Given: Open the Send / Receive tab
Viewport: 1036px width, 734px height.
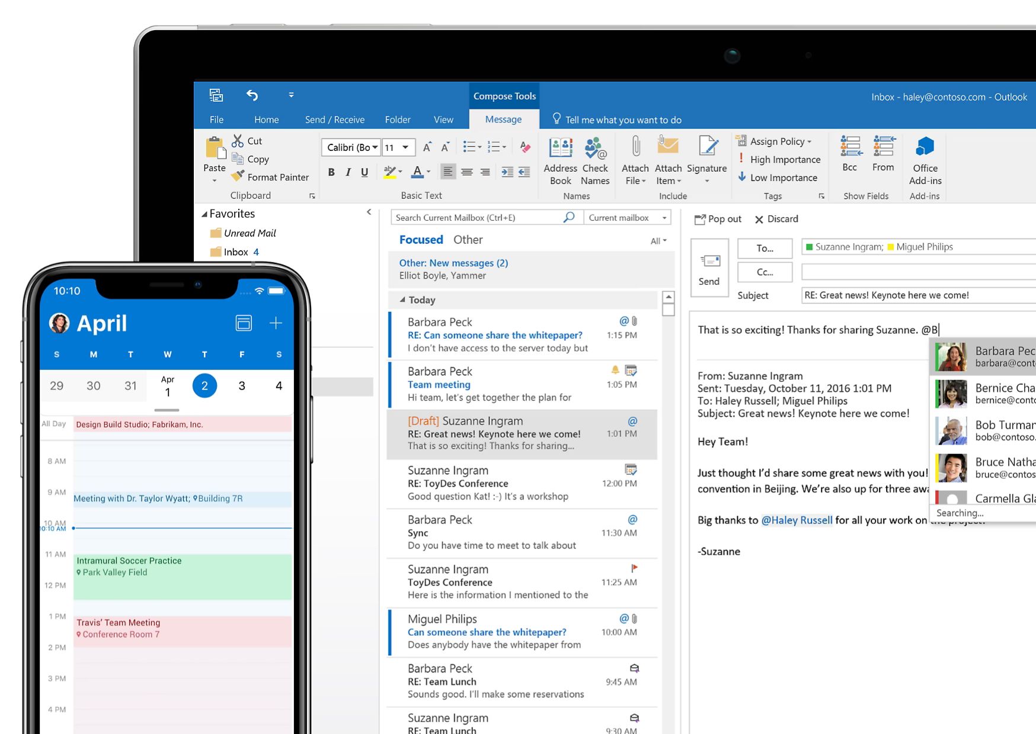Looking at the screenshot, I should [335, 120].
